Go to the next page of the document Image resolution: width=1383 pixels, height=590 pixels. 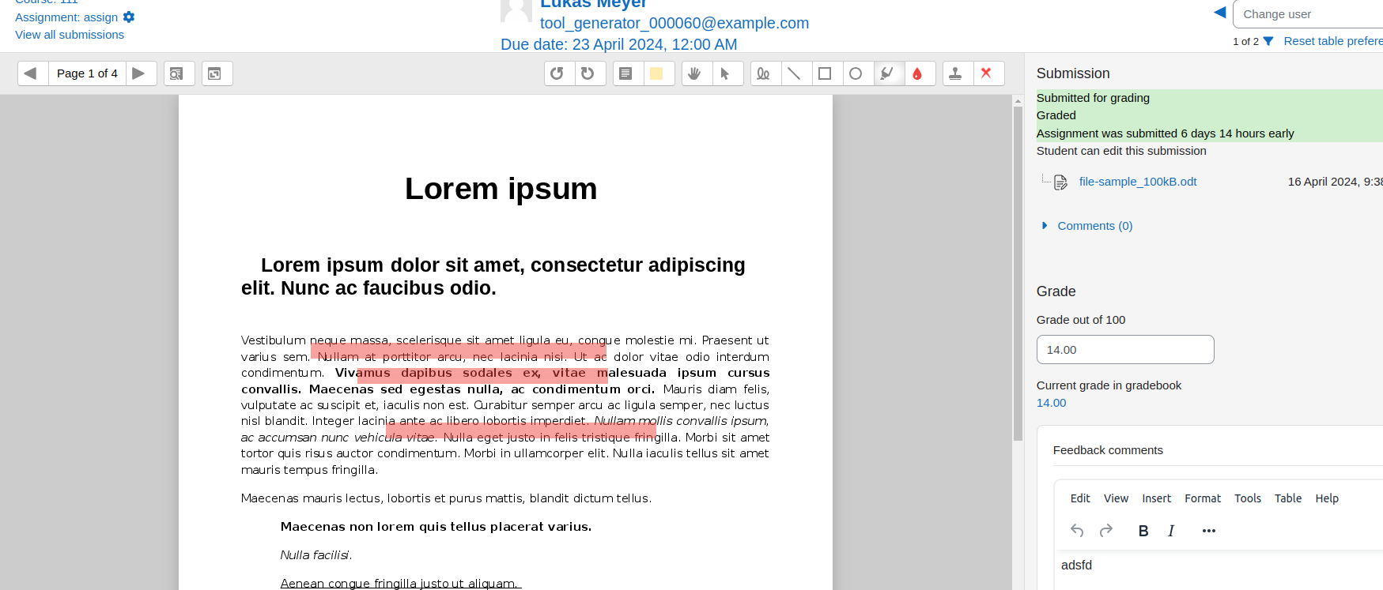pos(140,73)
